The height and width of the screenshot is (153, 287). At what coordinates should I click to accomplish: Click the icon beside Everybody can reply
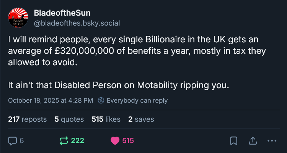point(101,101)
